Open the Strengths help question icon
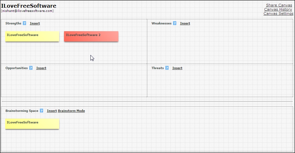 pyautogui.click(x=24, y=23)
